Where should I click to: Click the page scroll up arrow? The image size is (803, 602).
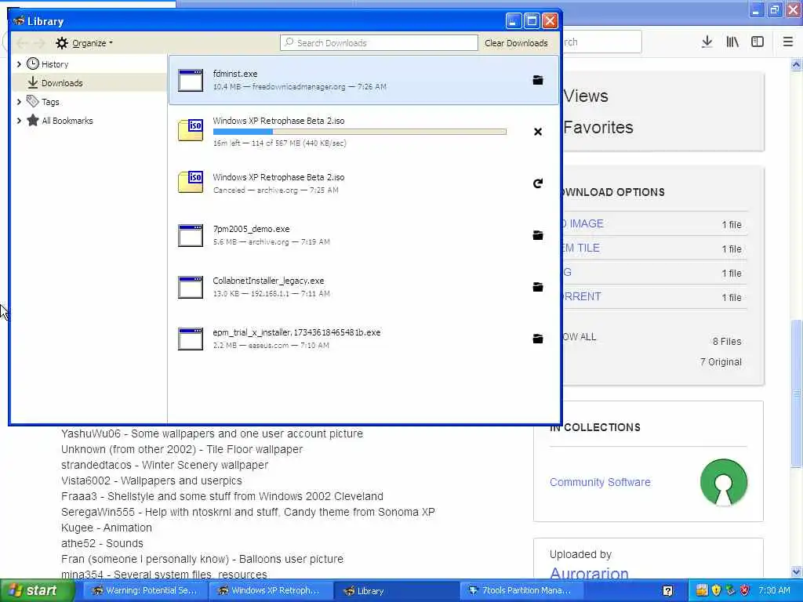[797, 65]
